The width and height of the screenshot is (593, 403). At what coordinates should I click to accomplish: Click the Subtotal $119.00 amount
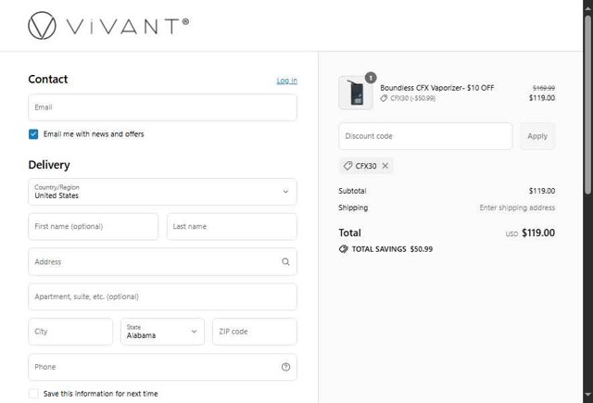(x=542, y=191)
